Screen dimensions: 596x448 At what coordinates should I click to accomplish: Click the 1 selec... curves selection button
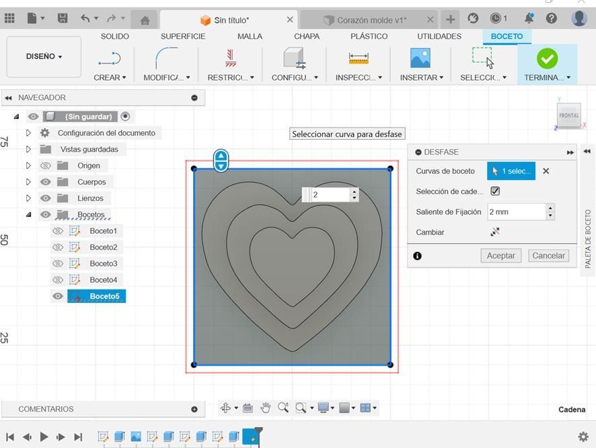511,171
